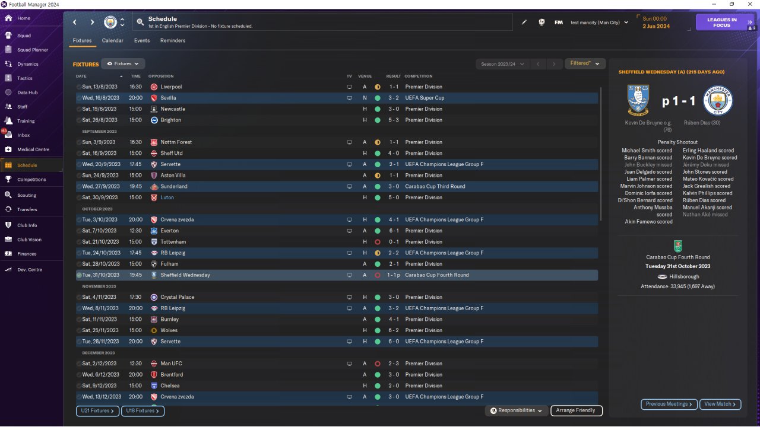Open the Fixtures view dropdown
This screenshot has width=760, height=427.
click(123, 63)
